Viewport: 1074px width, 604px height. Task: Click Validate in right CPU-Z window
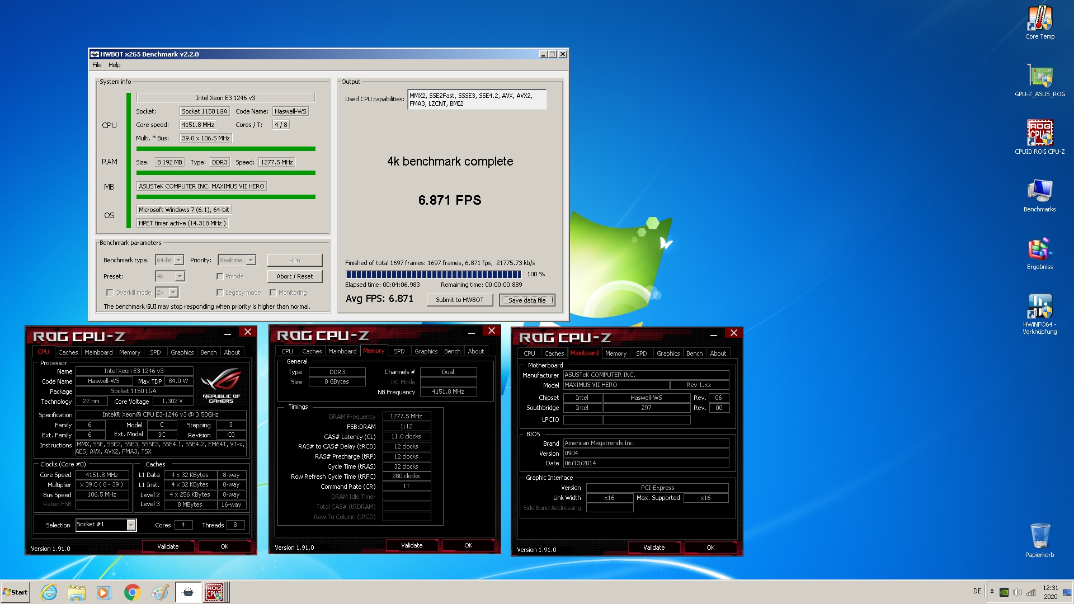[654, 548]
